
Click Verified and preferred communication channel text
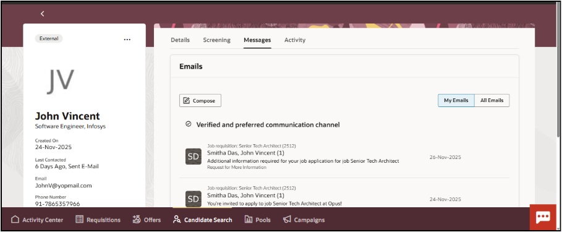pyautogui.click(x=268, y=125)
